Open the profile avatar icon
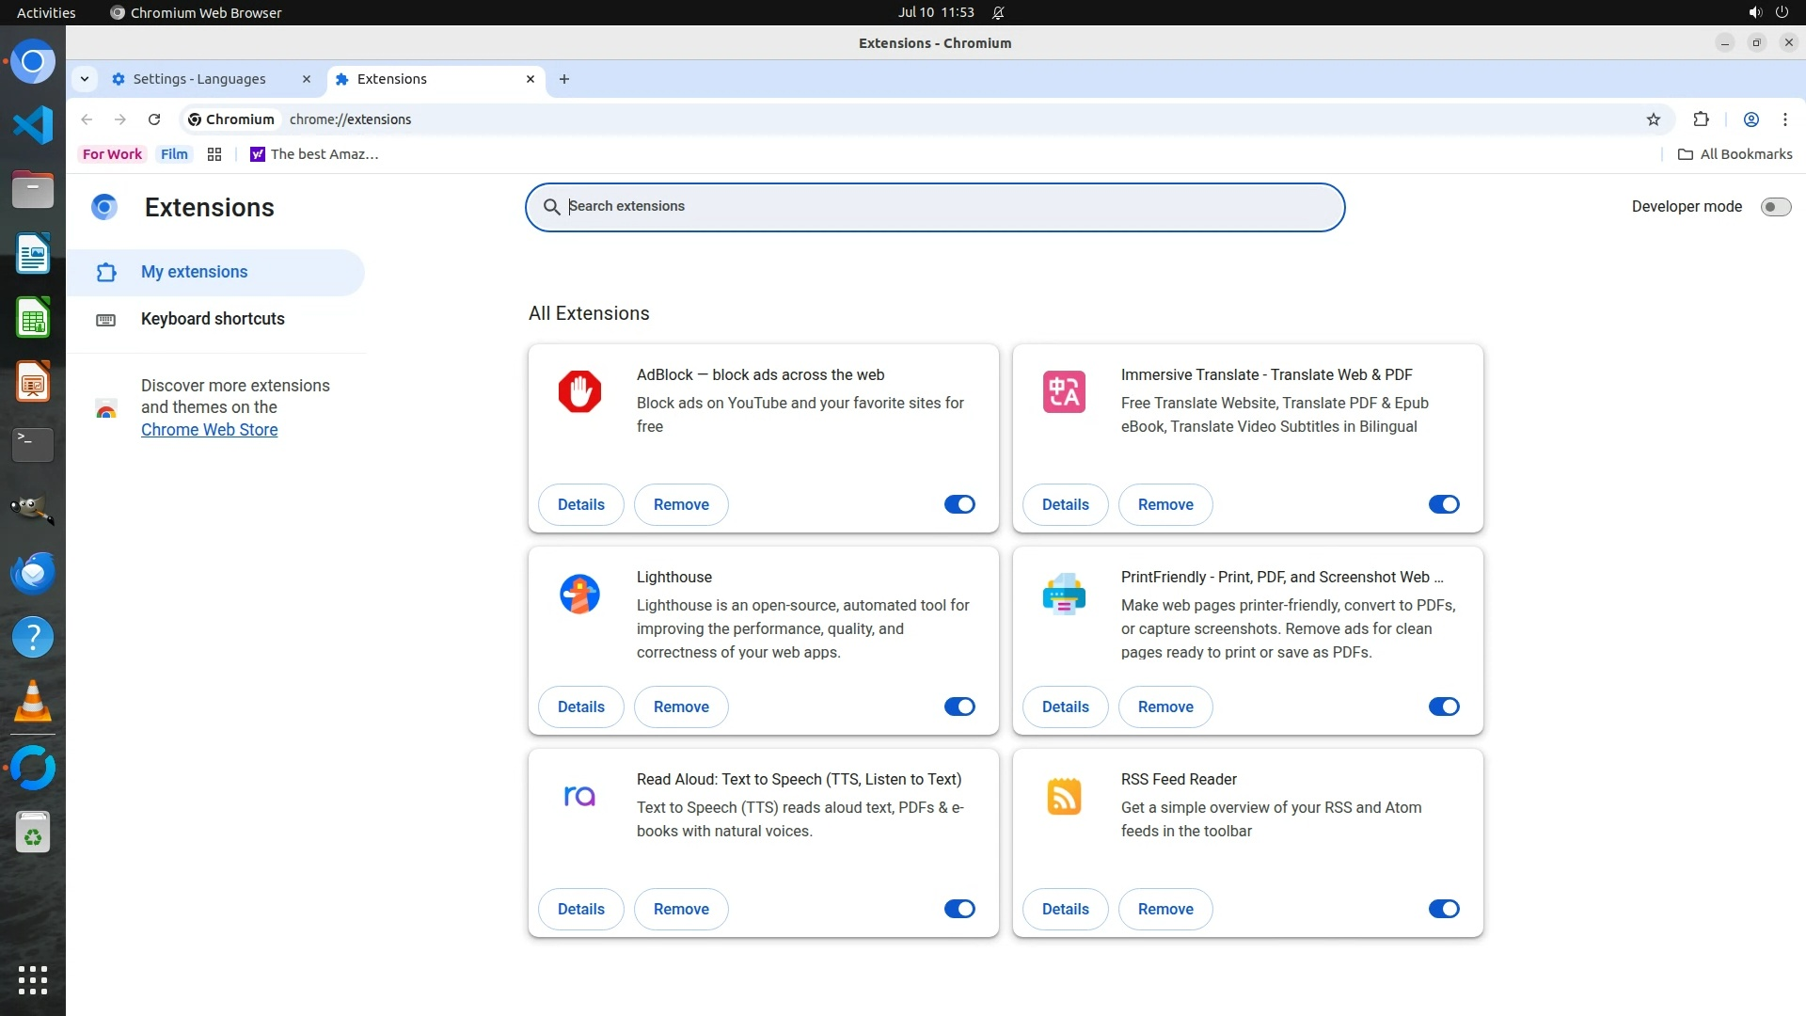 [1751, 119]
